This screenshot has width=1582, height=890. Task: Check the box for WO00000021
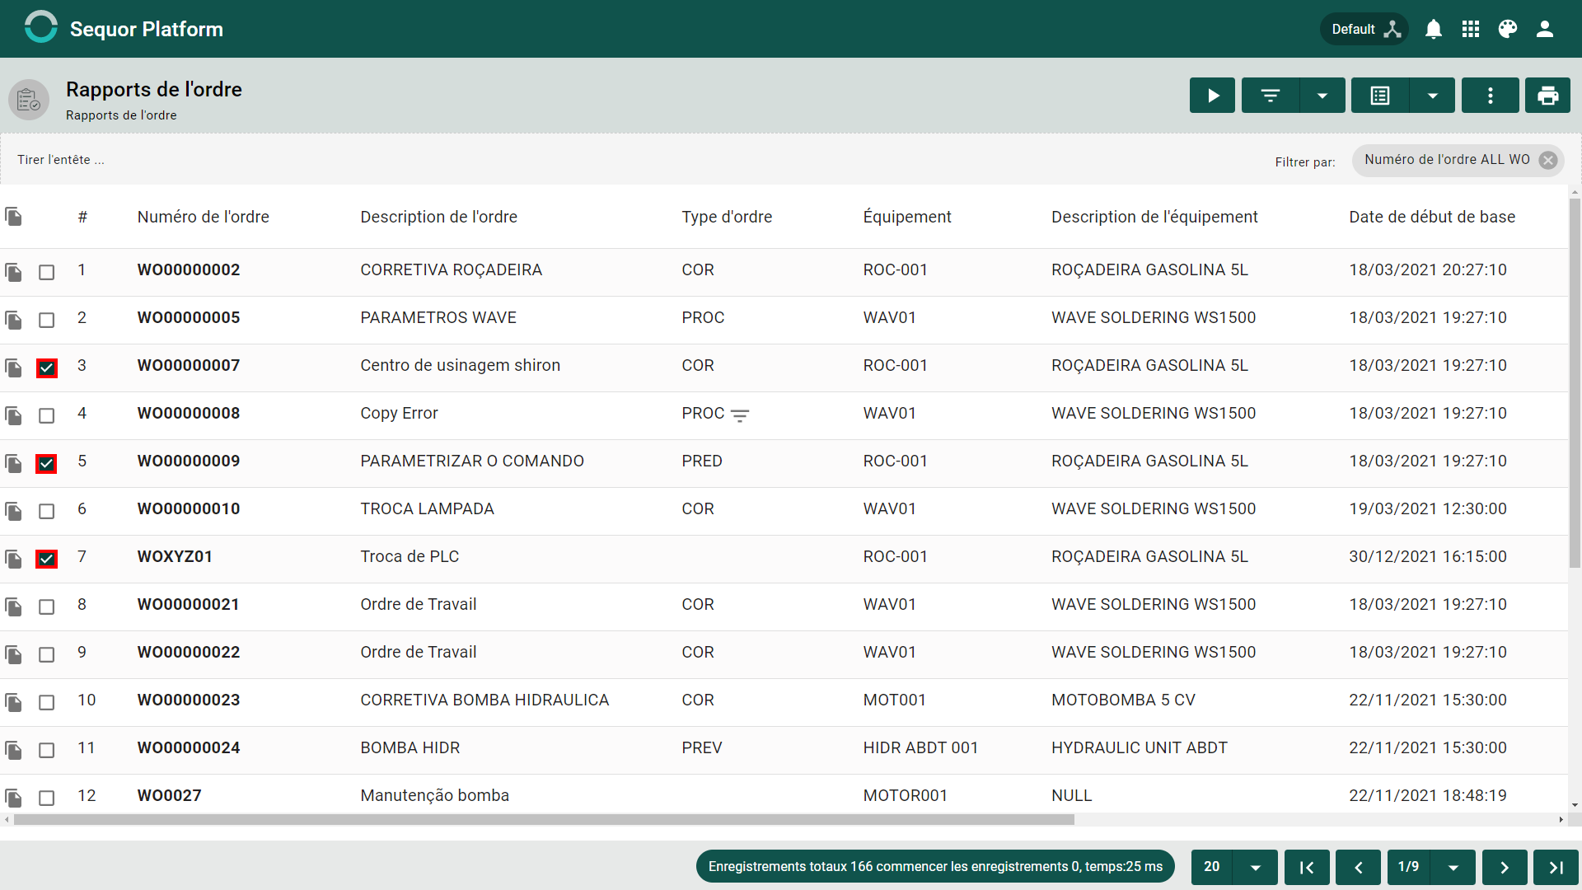pos(47,607)
